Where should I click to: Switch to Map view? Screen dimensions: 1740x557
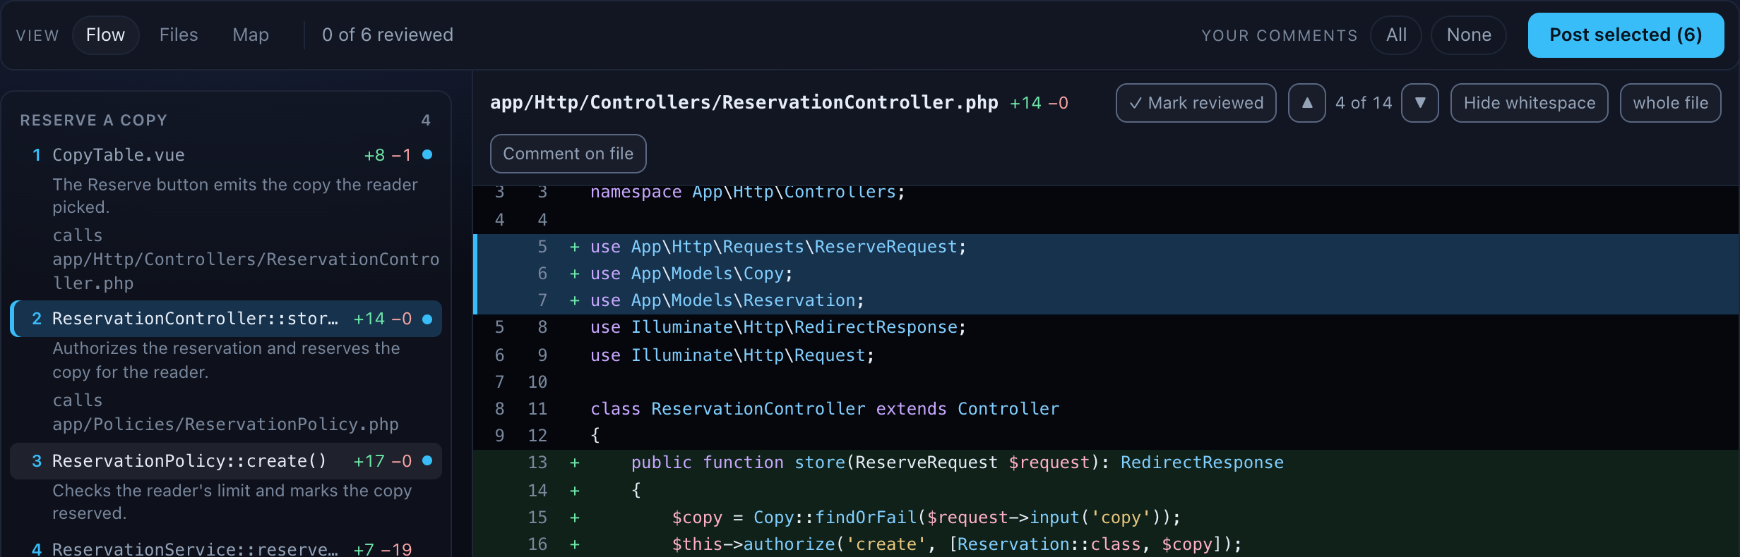(x=251, y=35)
